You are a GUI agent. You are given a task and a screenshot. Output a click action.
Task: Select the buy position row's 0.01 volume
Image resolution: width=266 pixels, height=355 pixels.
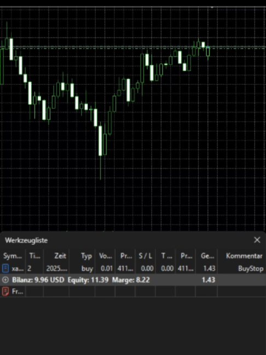[107, 269]
